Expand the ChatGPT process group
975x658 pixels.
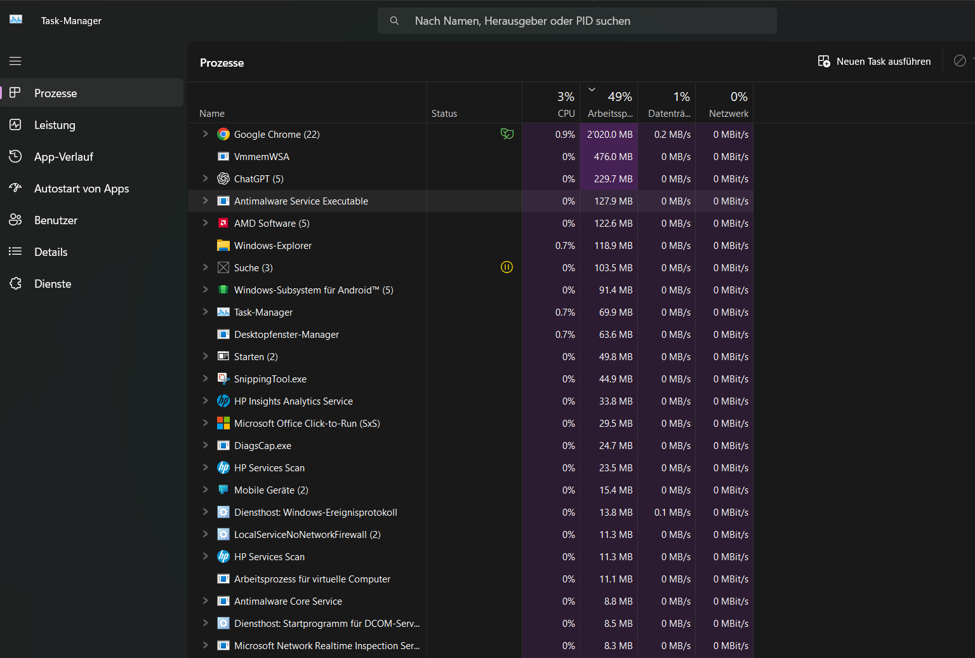[x=205, y=178]
